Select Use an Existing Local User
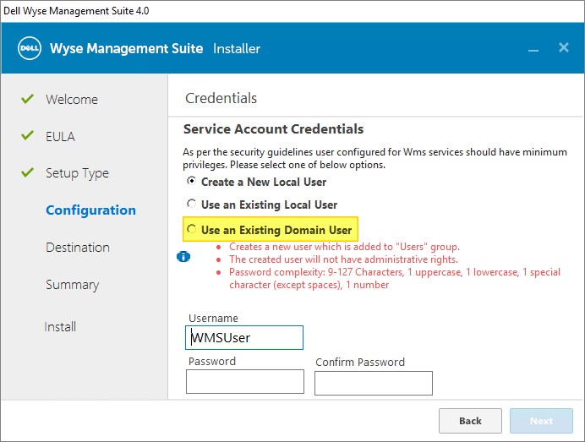Viewport: 585px width, 442px height. (192, 205)
